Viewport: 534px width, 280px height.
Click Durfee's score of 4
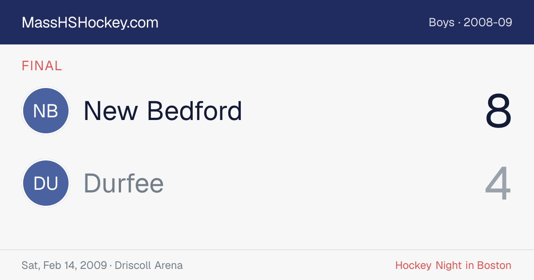[x=498, y=184]
